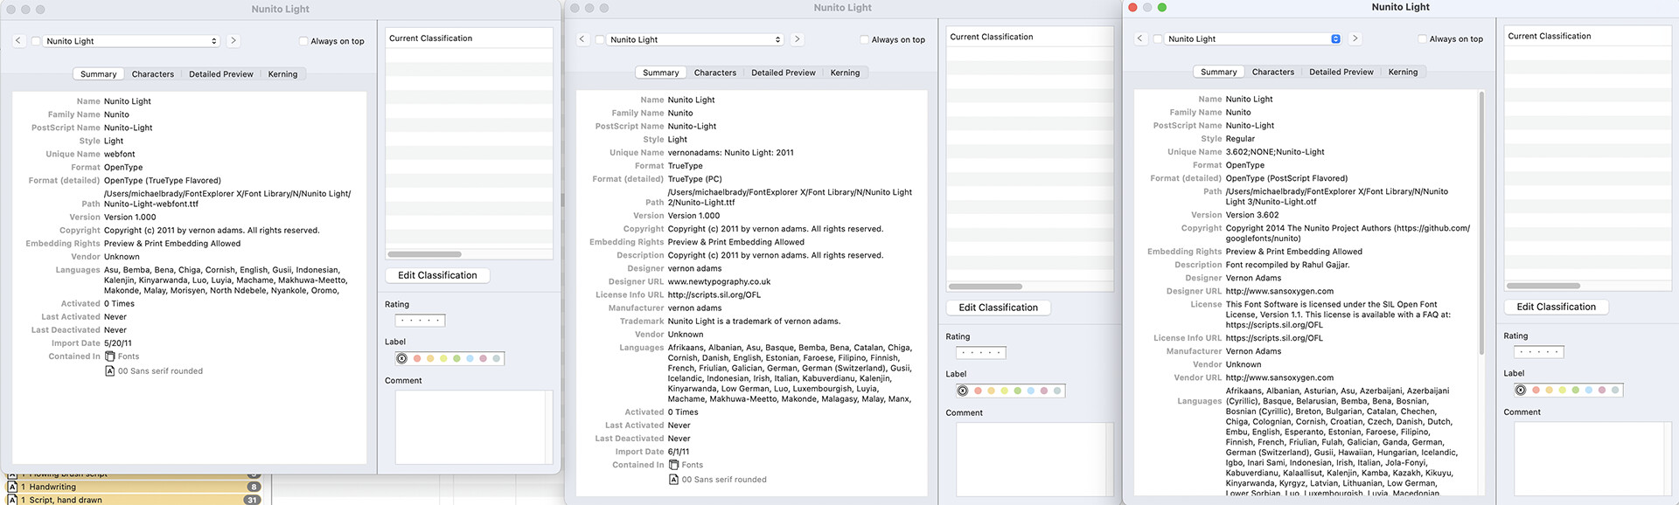Apply the blue label in the middle window

tap(1030, 391)
